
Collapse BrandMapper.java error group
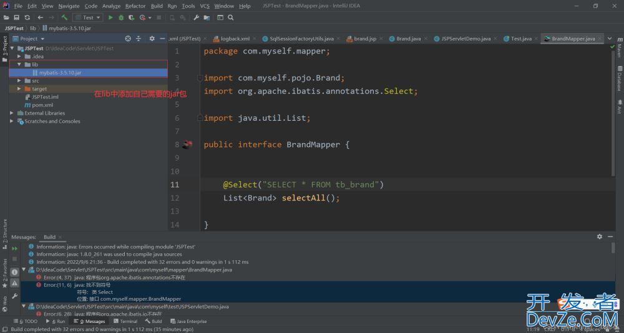pyautogui.click(x=24, y=270)
